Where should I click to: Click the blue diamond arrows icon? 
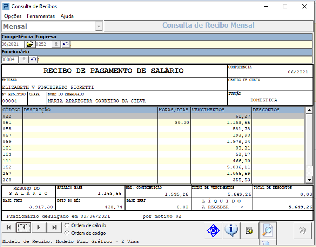pyautogui.click(x=213, y=231)
